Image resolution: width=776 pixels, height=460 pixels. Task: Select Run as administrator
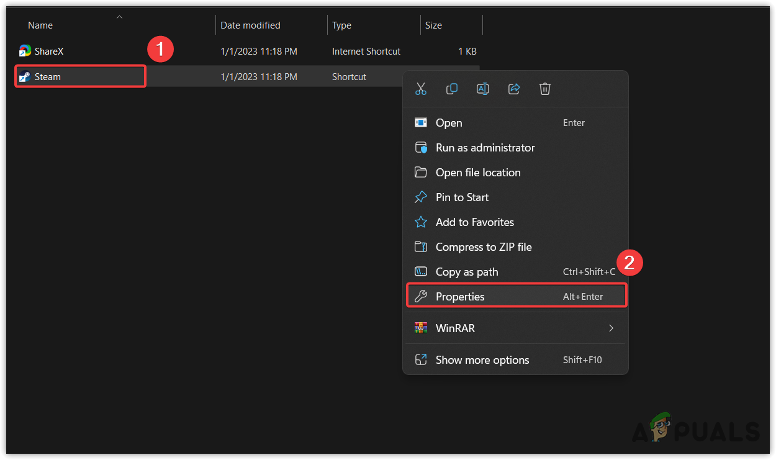(x=515, y=148)
